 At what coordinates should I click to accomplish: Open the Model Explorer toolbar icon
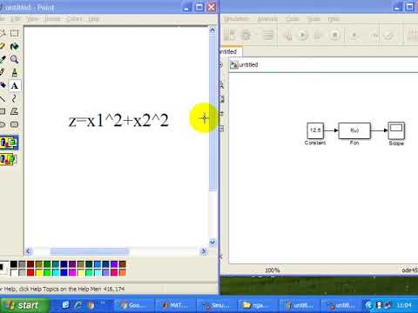(x=268, y=36)
